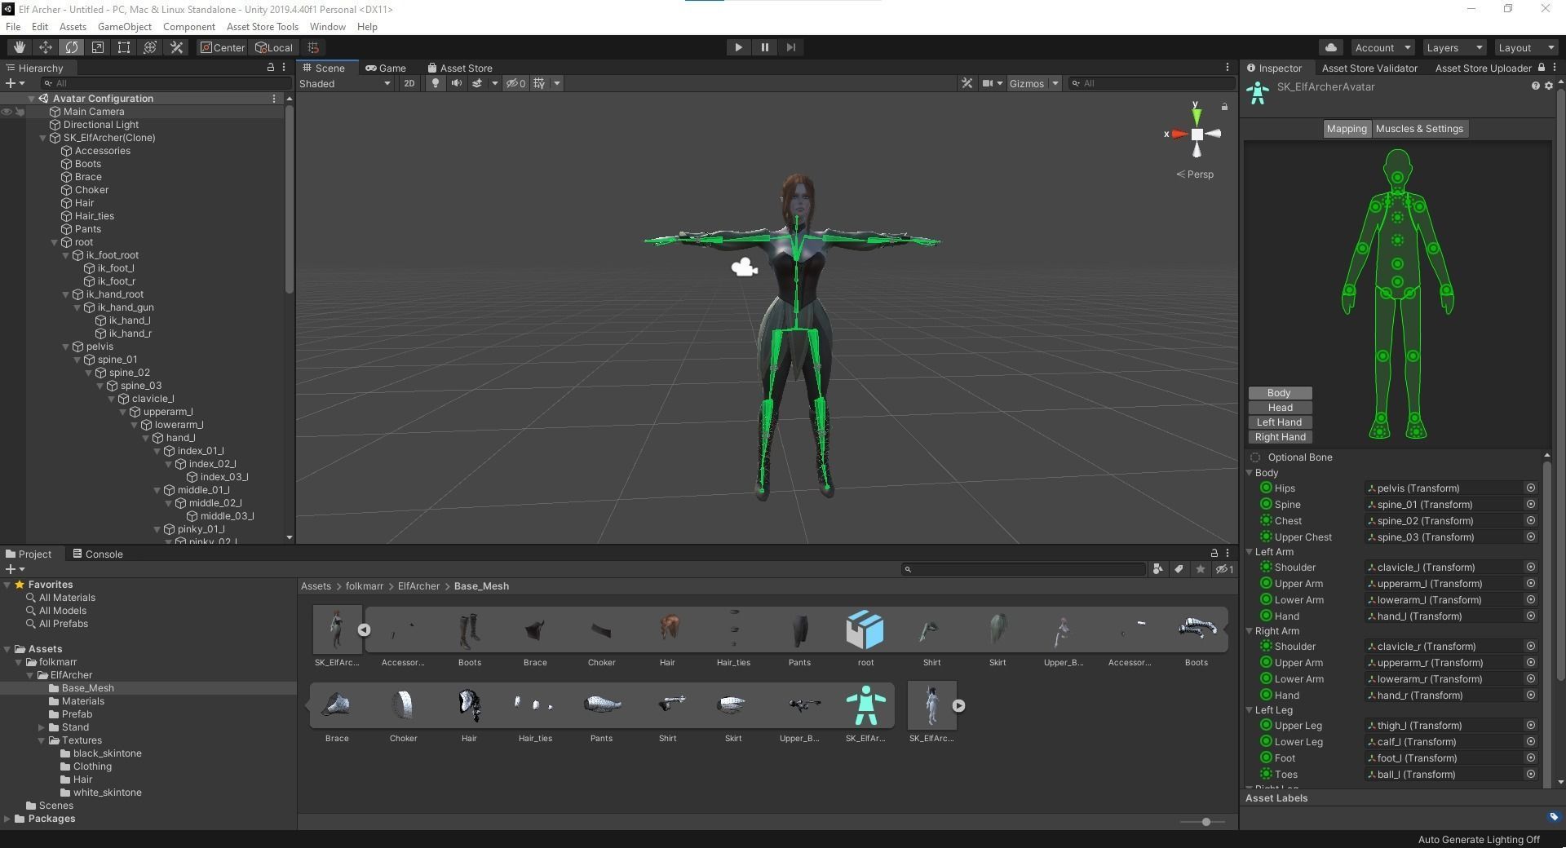This screenshot has height=848, width=1566.
Task: Open Inspector settings gear icon
Action: (x=1549, y=86)
